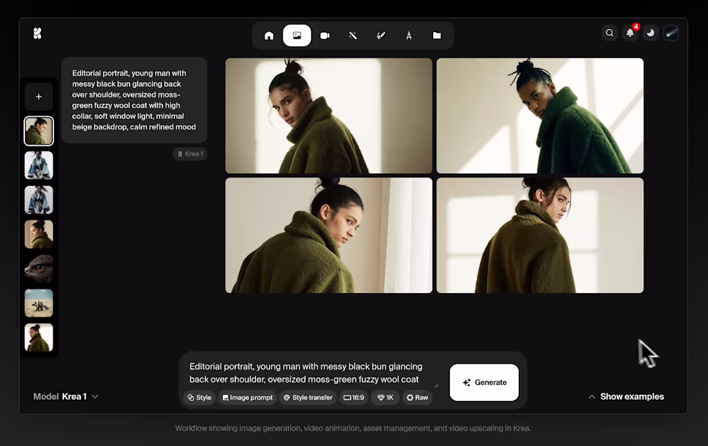Image resolution: width=708 pixels, height=446 pixels.
Task: Click the add new project plus tile
Action: [x=39, y=96]
